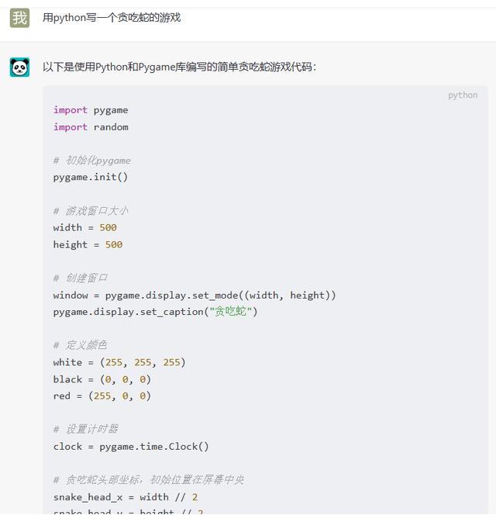Click the 创建窗口 comment
The height and width of the screenshot is (522, 496).
81,278
